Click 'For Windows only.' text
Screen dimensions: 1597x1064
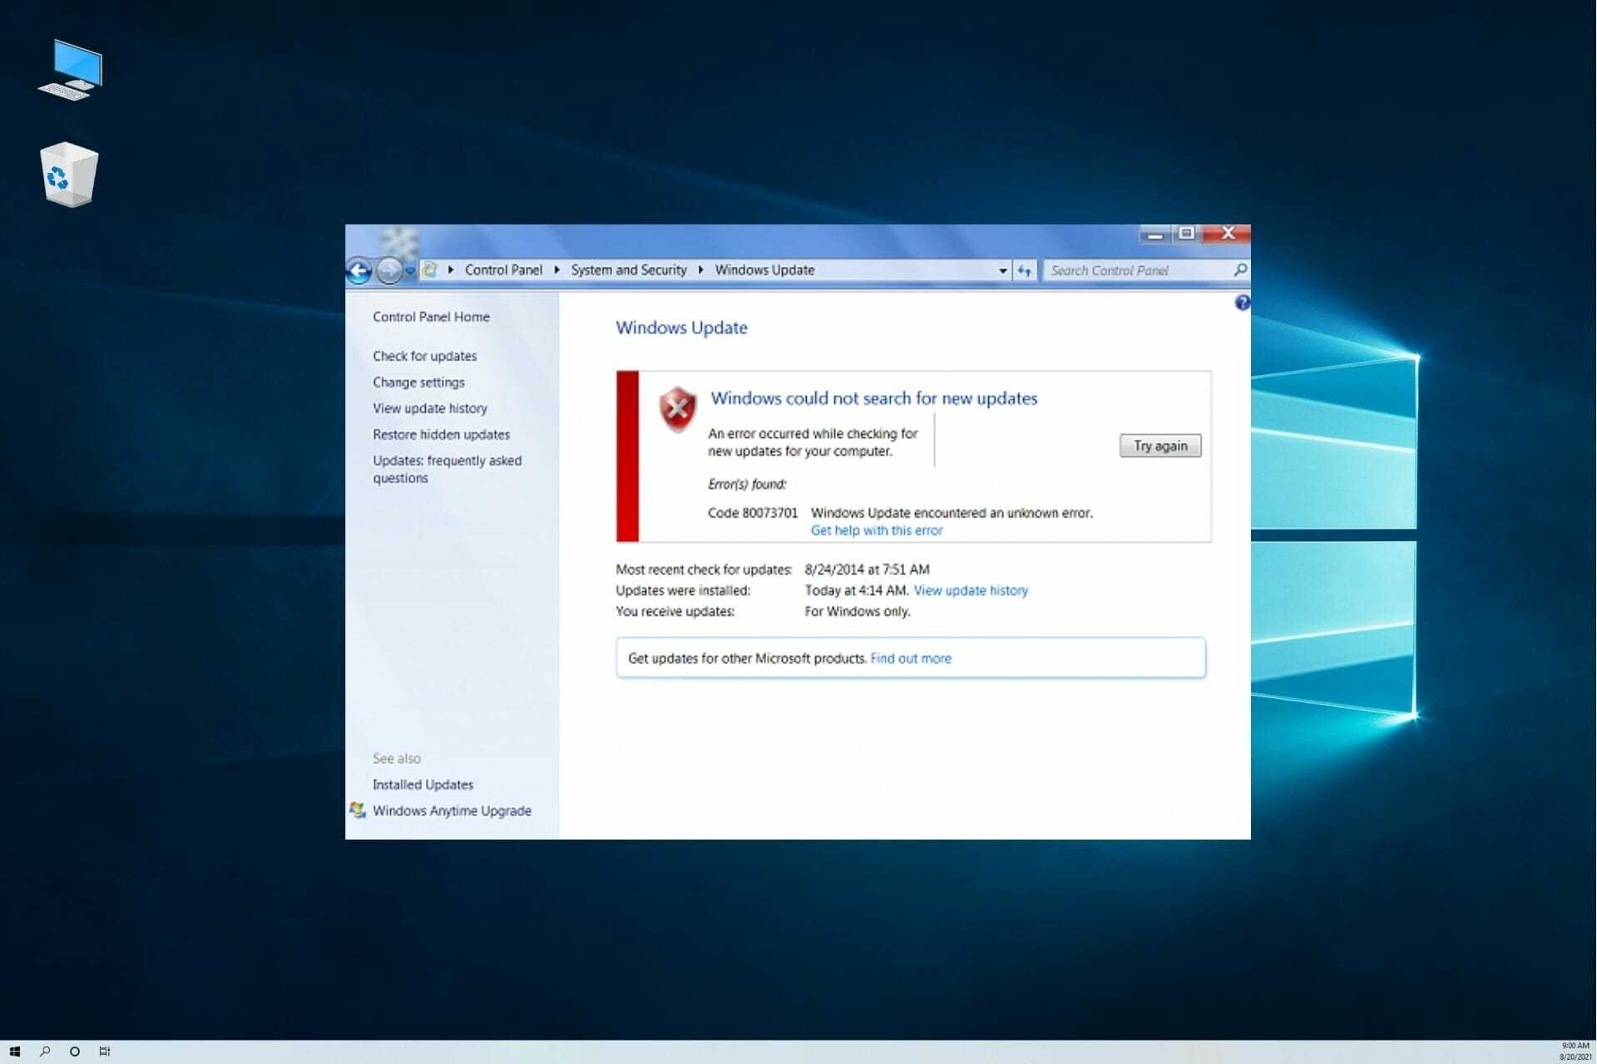[858, 612]
